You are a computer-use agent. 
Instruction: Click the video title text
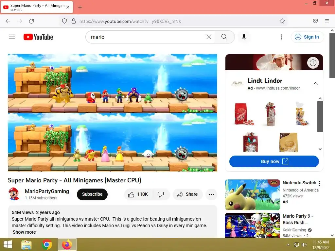pos(75,180)
